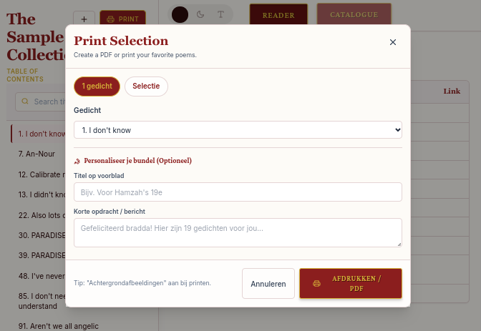Click the printer icon in Afdrukken button
The image size is (481, 331).
point(316,284)
